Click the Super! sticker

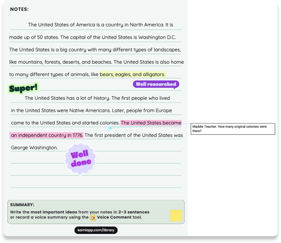pyautogui.click(x=23, y=88)
